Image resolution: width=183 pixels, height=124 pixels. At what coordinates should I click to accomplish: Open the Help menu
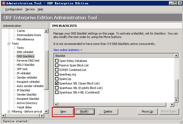pos(40,9)
